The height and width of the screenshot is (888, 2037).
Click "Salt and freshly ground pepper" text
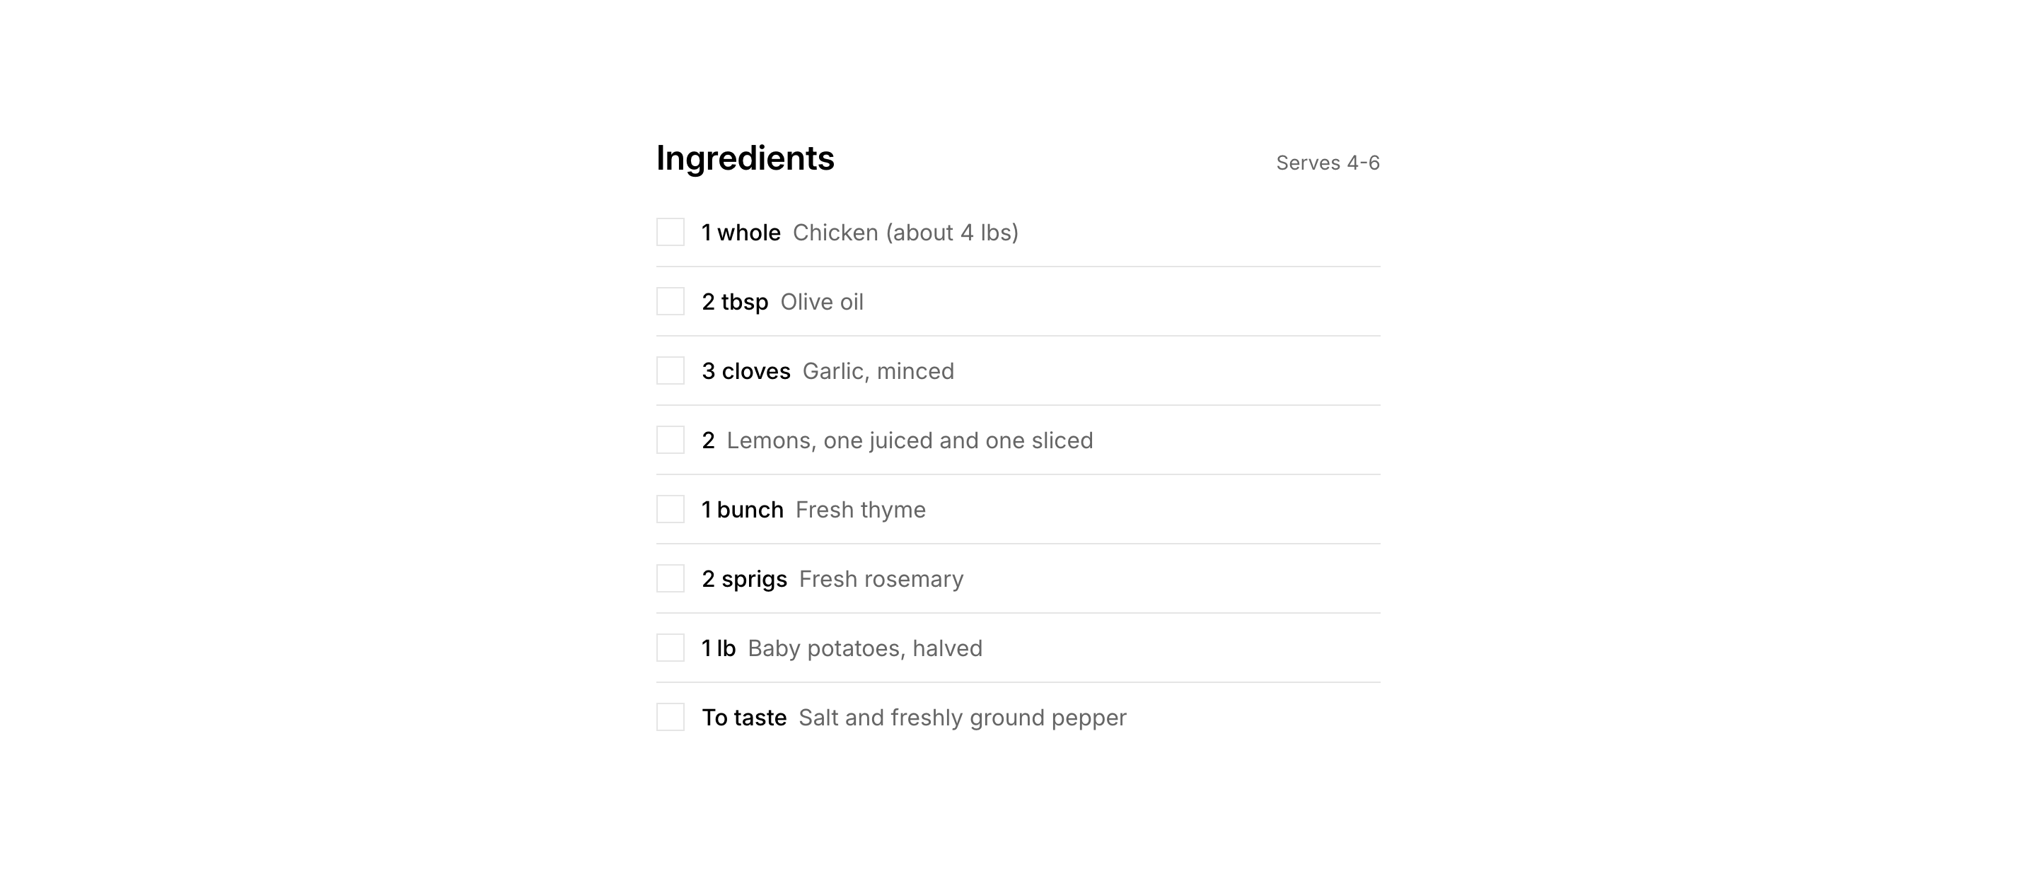(x=962, y=717)
